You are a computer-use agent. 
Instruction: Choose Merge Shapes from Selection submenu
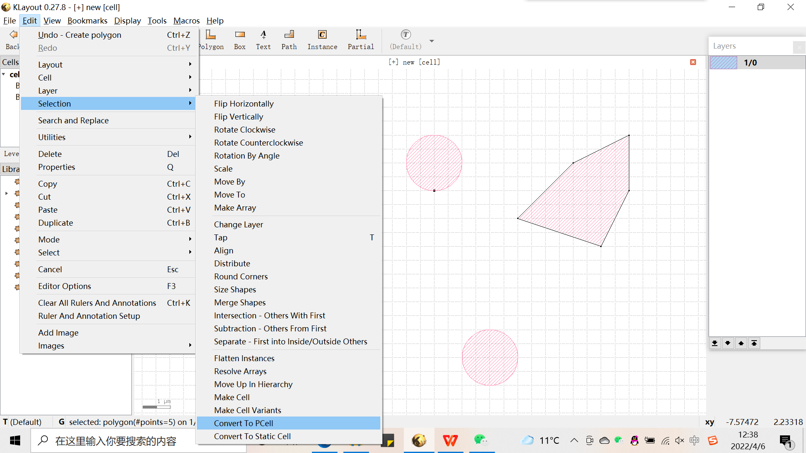coord(240,302)
